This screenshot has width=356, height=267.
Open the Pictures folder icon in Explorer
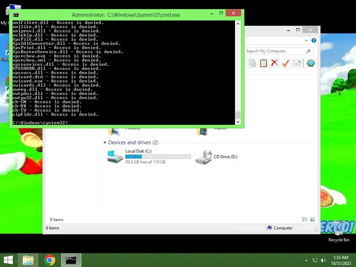tap(114, 132)
